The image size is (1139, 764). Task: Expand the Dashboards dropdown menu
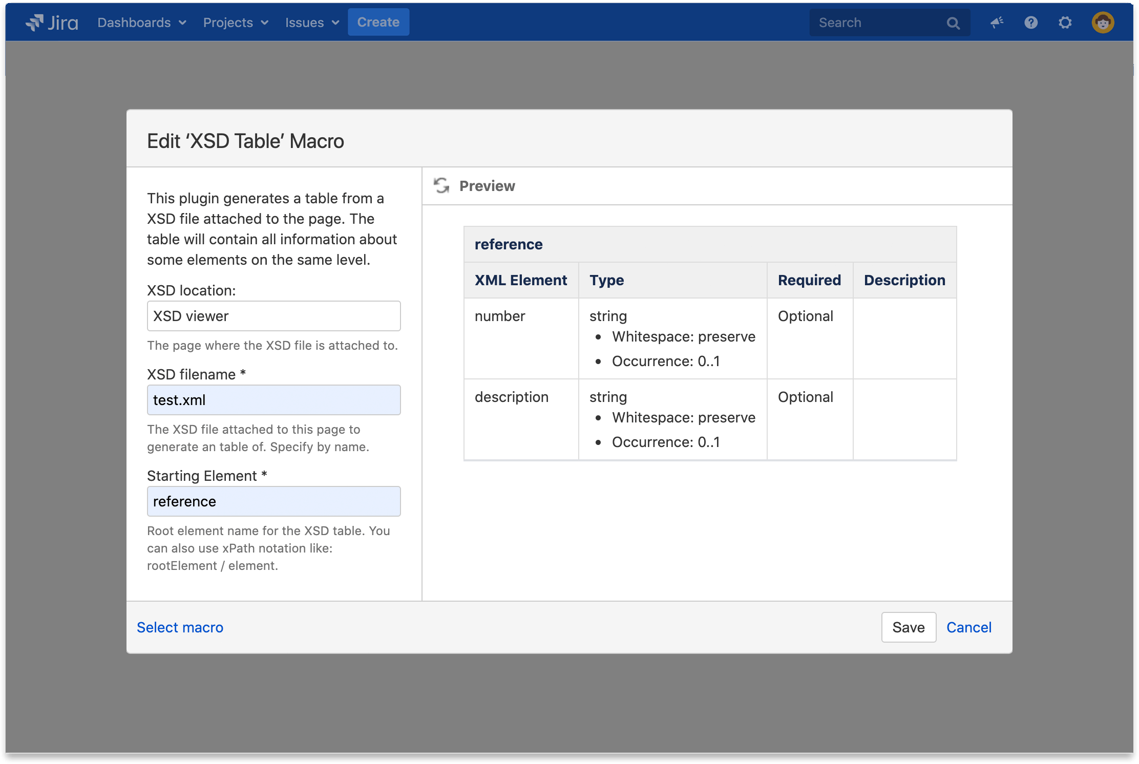tap(141, 23)
